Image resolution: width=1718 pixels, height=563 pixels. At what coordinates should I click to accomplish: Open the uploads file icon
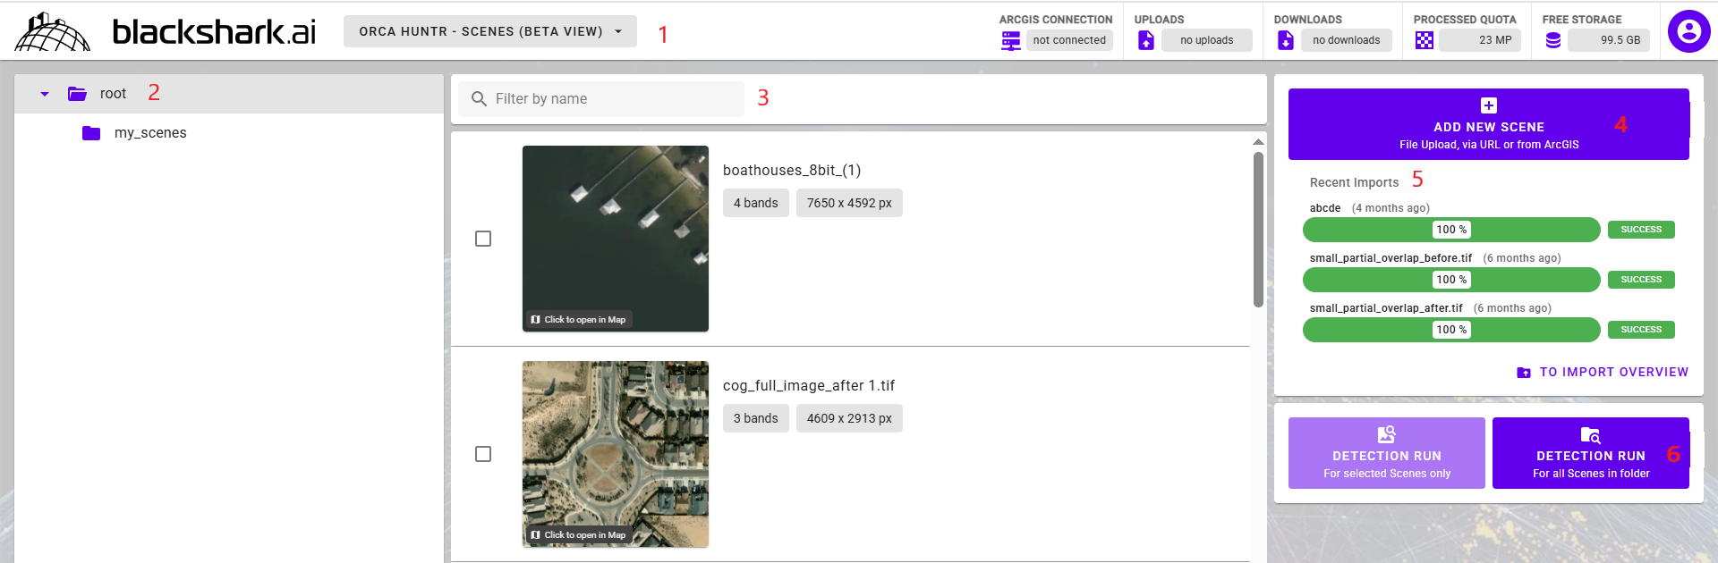click(1145, 40)
